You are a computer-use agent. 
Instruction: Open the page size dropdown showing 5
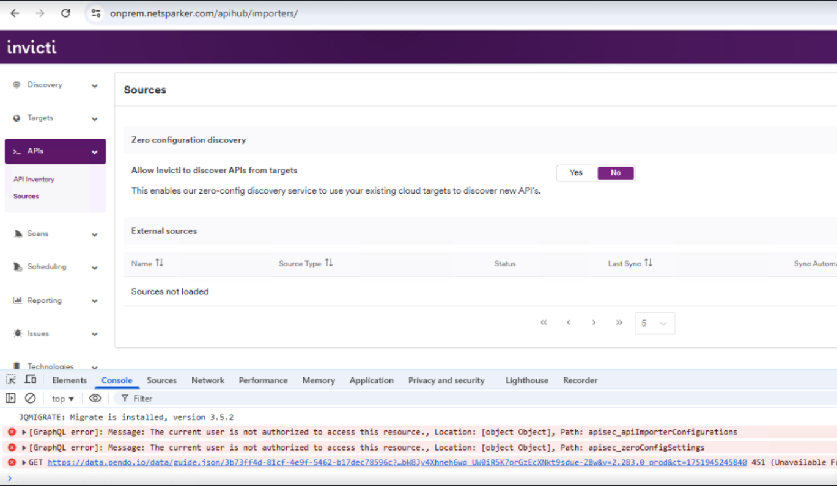coord(654,323)
